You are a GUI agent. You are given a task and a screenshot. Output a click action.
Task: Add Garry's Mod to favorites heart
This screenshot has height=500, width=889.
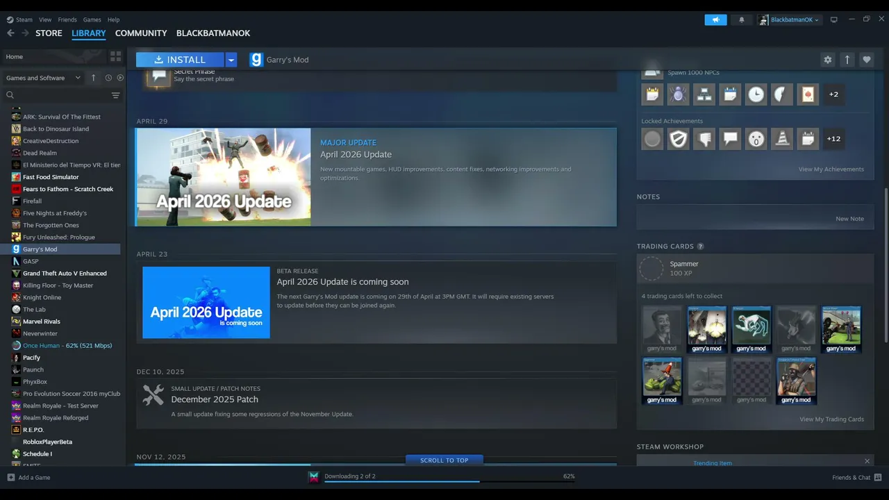click(867, 60)
